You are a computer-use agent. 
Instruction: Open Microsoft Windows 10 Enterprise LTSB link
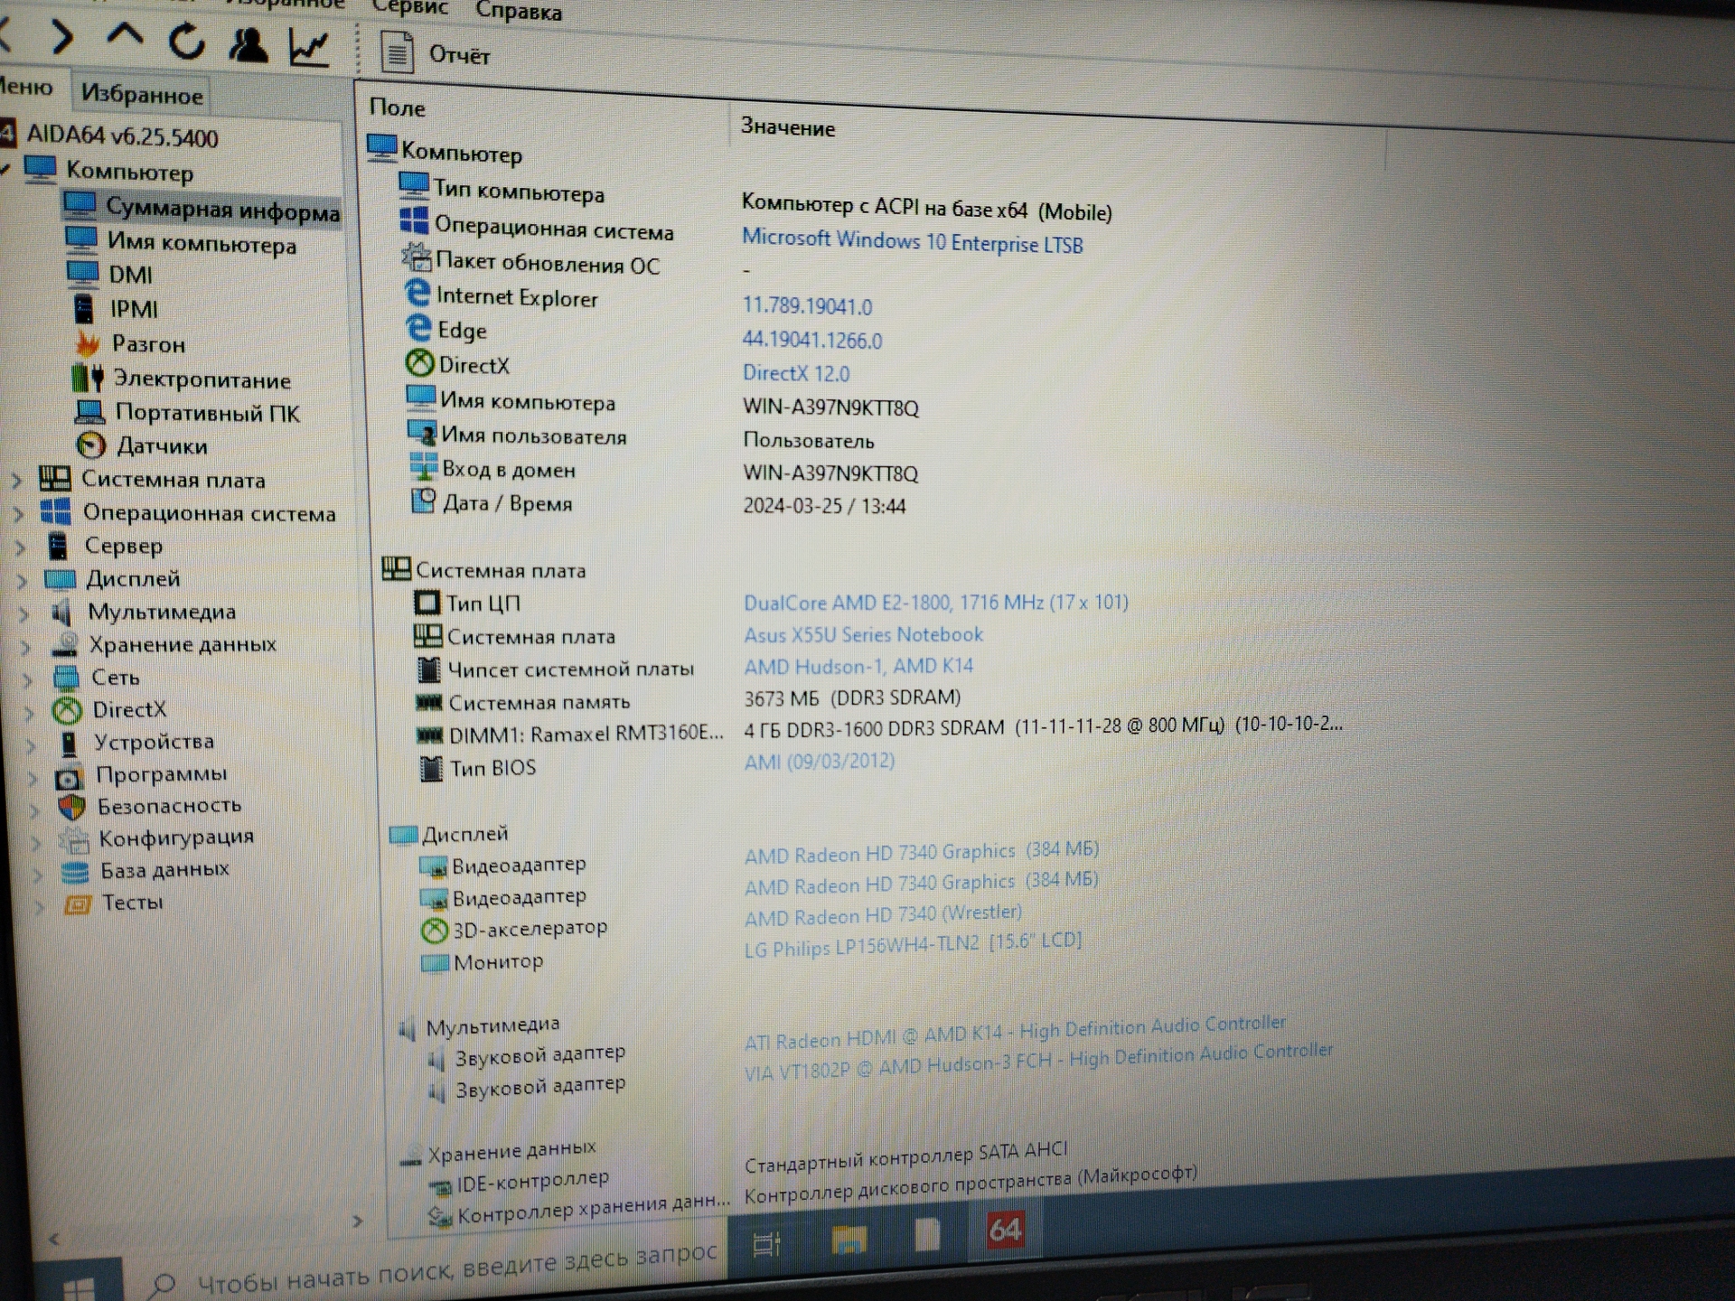[913, 241]
